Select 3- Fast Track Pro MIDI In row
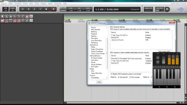The image size is (187, 105). click(x=141, y=35)
